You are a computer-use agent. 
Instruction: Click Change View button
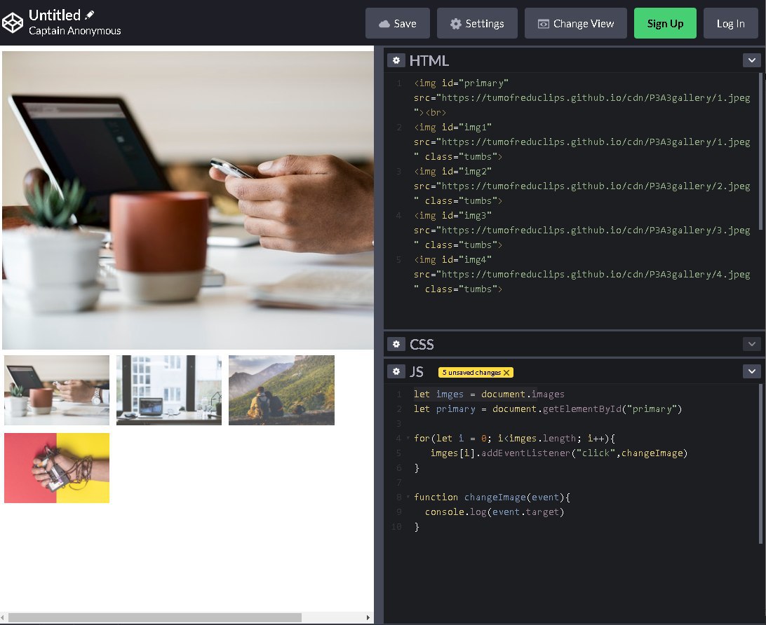click(575, 23)
